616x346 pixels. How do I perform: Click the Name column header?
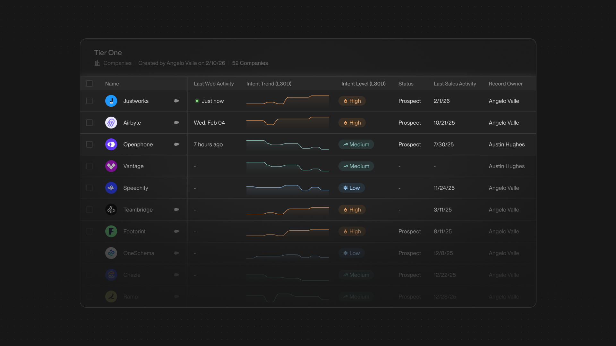click(112, 84)
